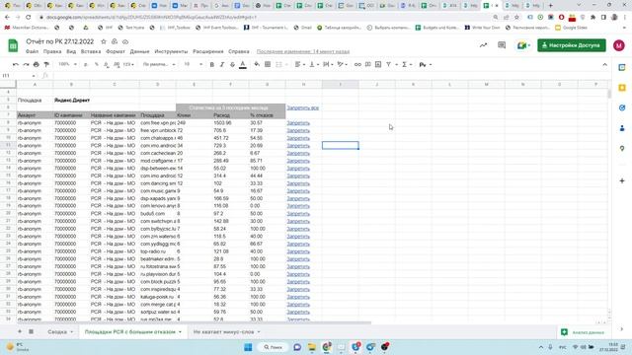This screenshot has width=632, height=355.
Task: Open the Формат menu
Action: pyautogui.click(x=116, y=51)
